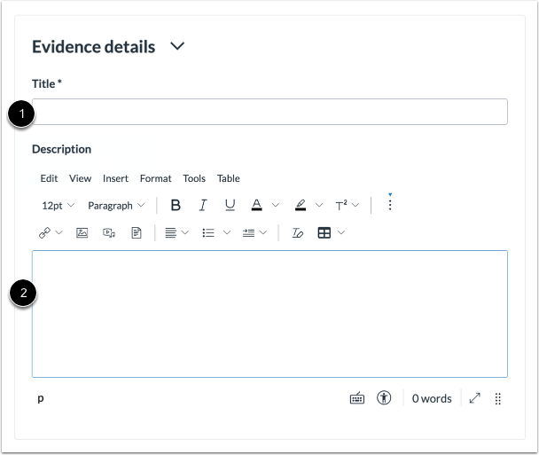Screen dimensions: 539x455
Task: Open the 12pt font size dropdown
Action: pyautogui.click(x=58, y=206)
